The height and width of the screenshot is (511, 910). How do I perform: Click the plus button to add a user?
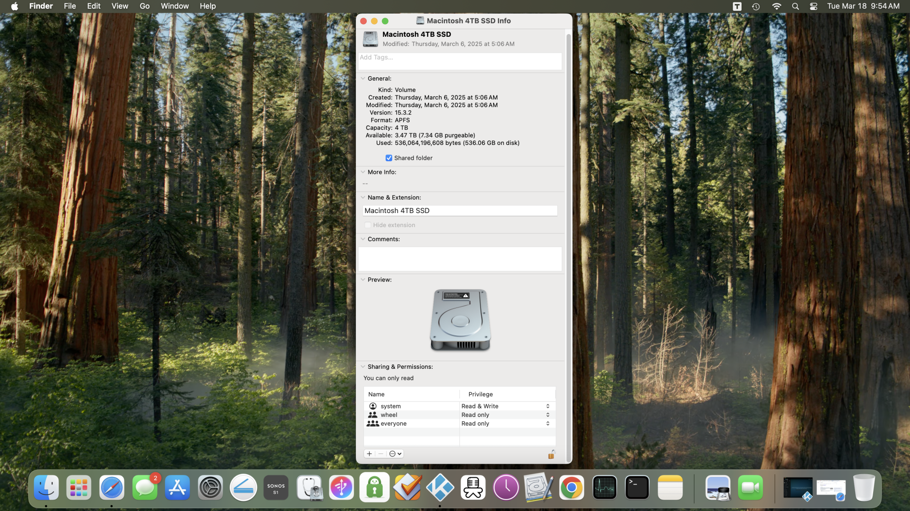pos(369,454)
